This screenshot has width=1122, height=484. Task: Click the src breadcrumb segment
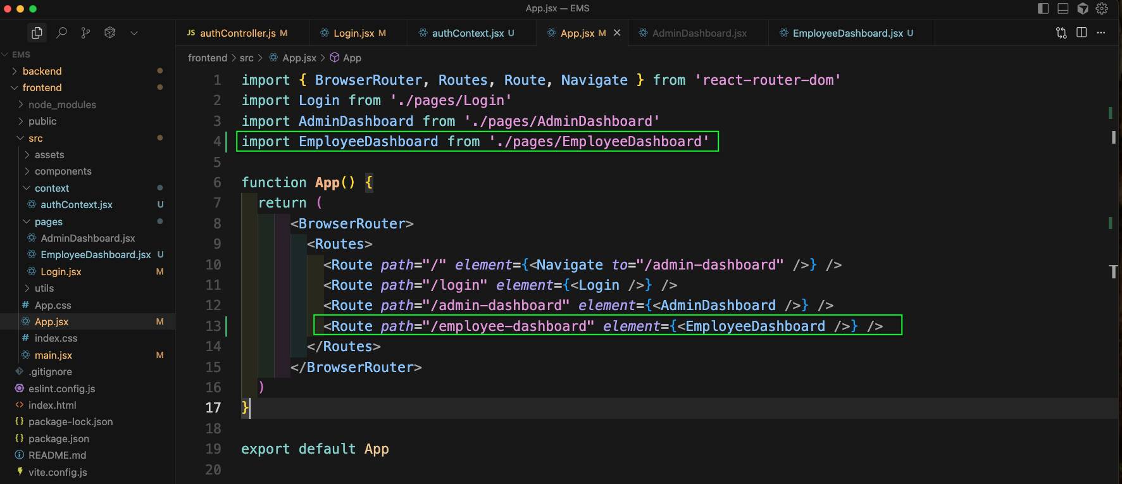[247, 58]
